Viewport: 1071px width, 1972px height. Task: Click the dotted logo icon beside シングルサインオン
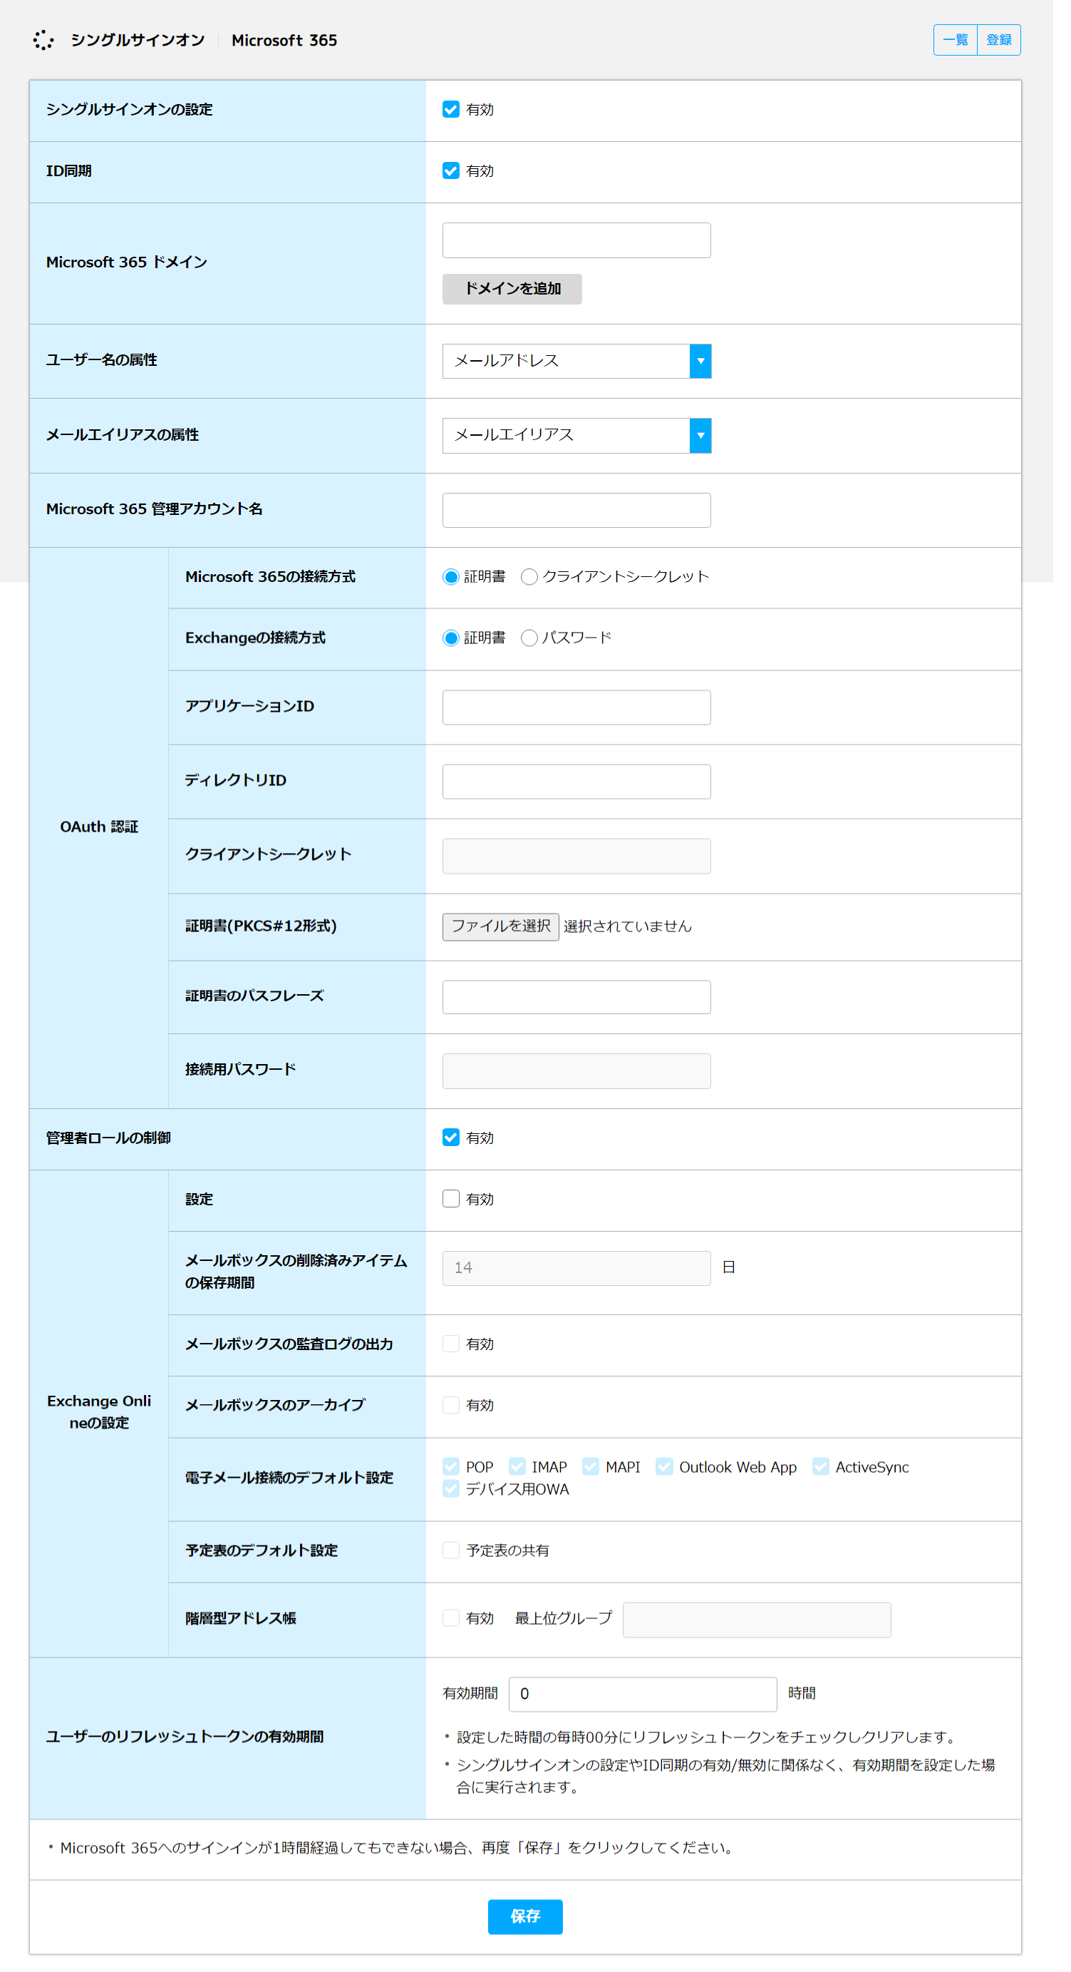[x=44, y=41]
